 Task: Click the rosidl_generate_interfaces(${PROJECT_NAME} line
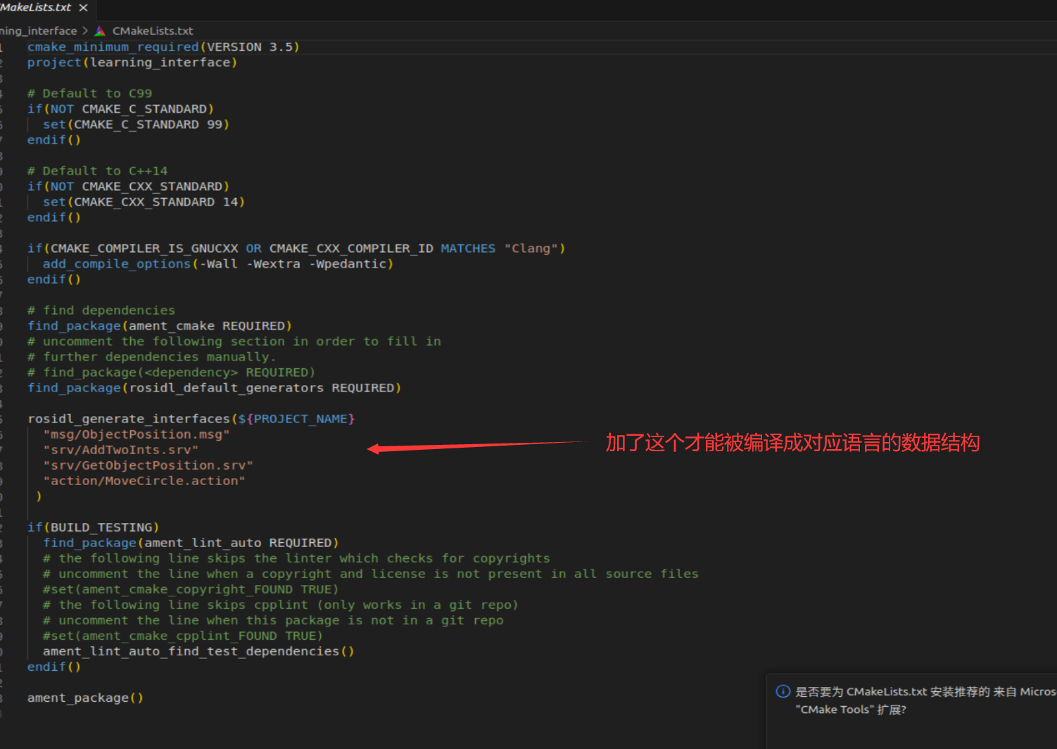tap(191, 419)
